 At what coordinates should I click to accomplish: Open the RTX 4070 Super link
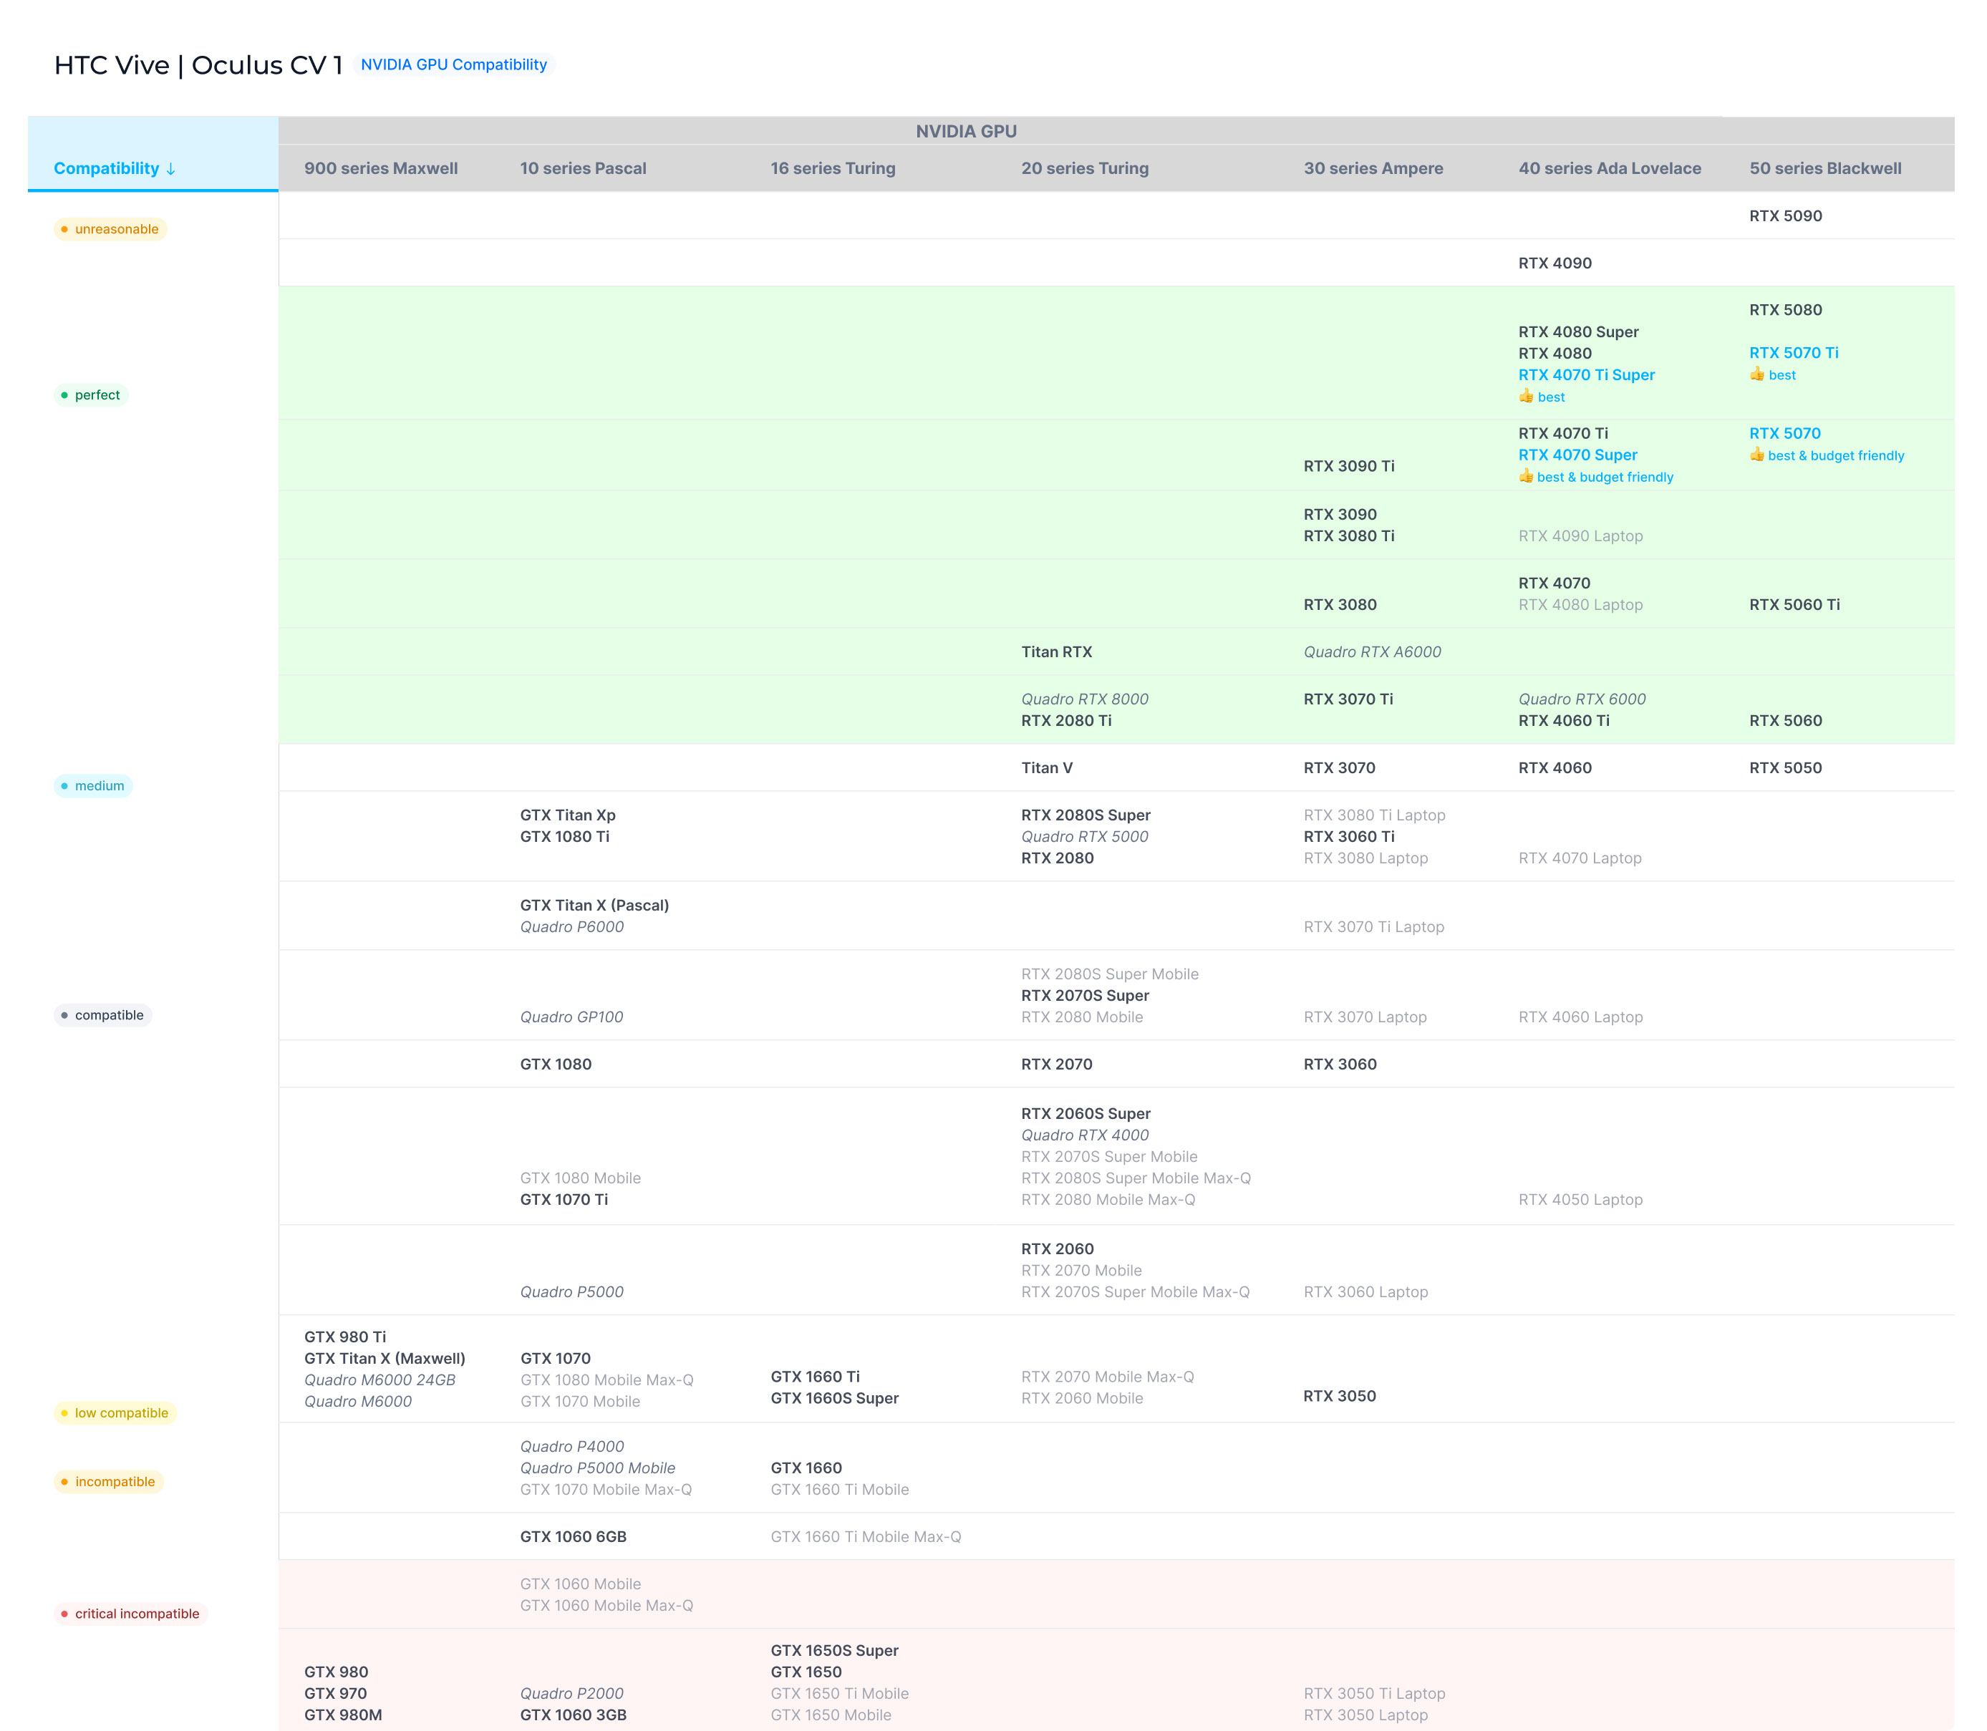click(1577, 455)
